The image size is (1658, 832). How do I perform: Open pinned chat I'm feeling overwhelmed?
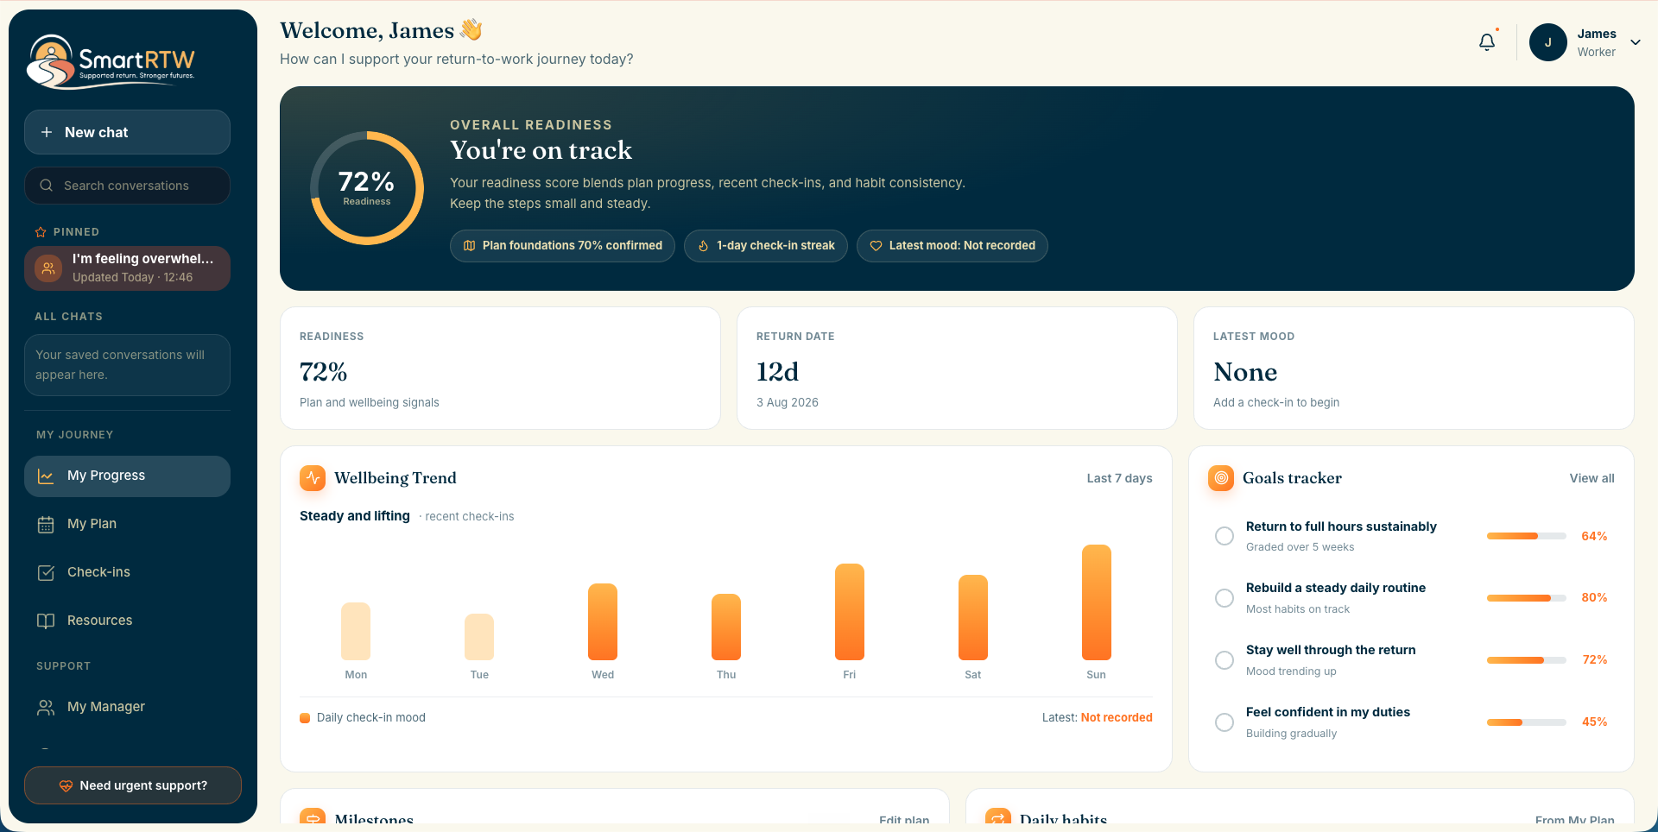(x=127, y=268)
